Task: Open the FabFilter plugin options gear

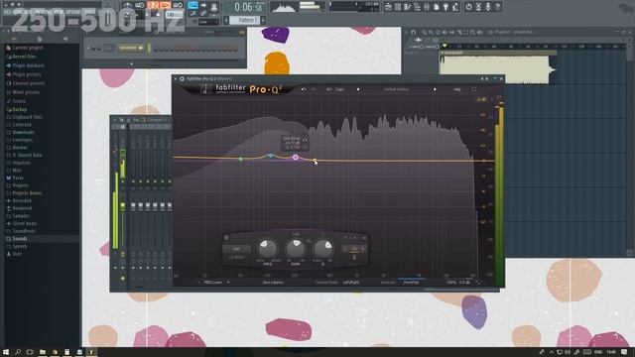Action: point(183,79)
